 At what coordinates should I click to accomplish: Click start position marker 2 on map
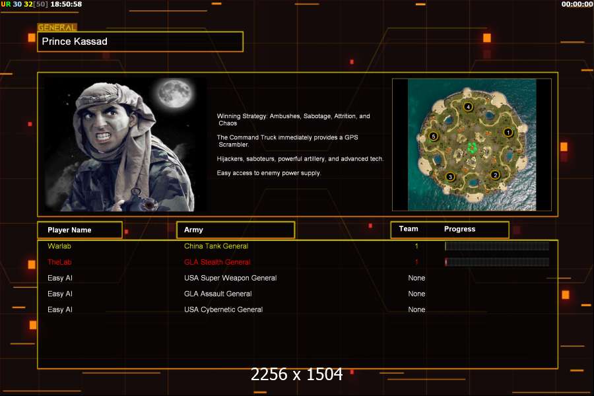[x=495, y=175]
